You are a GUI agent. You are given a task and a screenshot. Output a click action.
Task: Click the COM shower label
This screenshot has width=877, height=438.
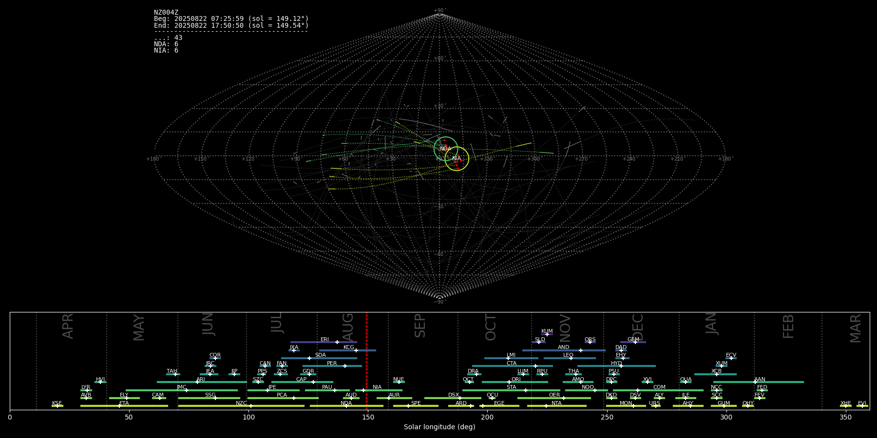pyautogui.click(x=659, y=387)
